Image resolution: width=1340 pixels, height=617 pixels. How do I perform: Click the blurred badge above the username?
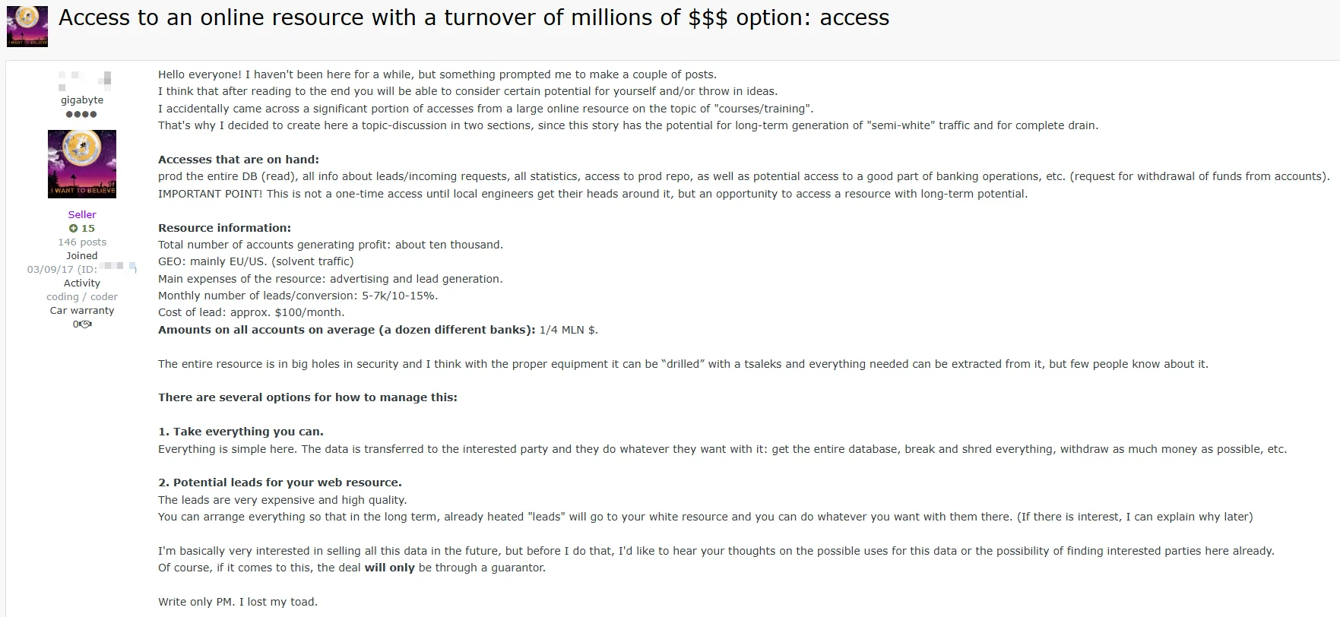tap(85, 78)
